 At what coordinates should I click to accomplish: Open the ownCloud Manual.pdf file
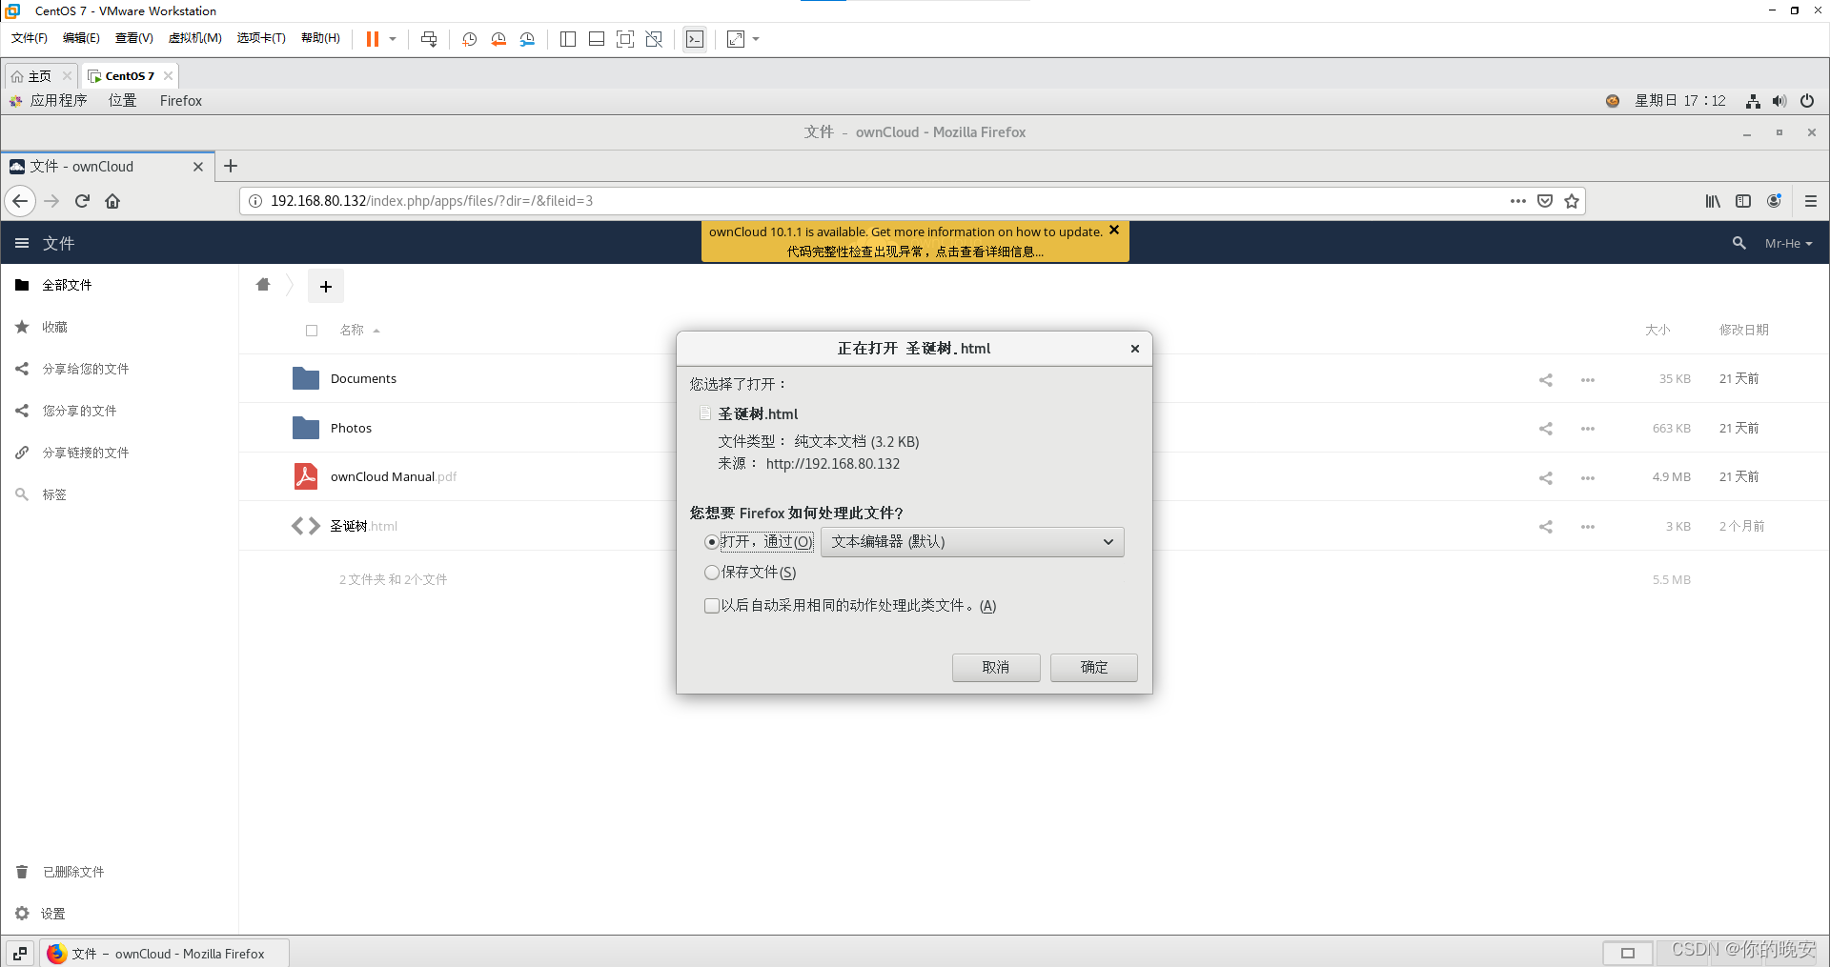(x=393, y=477)
